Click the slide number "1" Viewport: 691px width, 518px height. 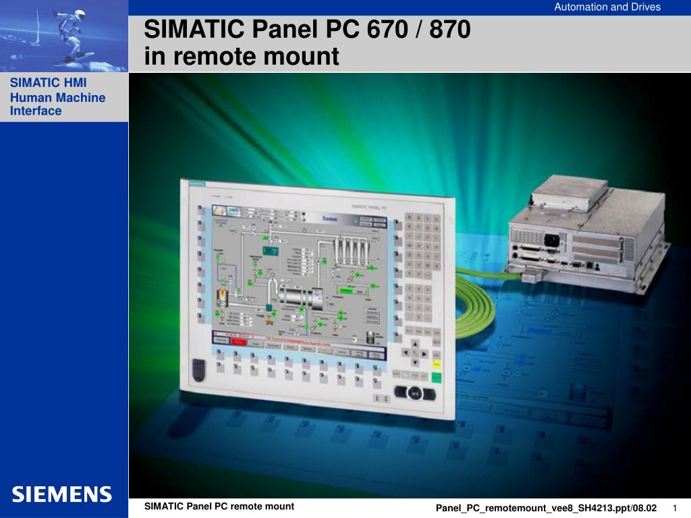pyautogui.click(x=675, y=509)
